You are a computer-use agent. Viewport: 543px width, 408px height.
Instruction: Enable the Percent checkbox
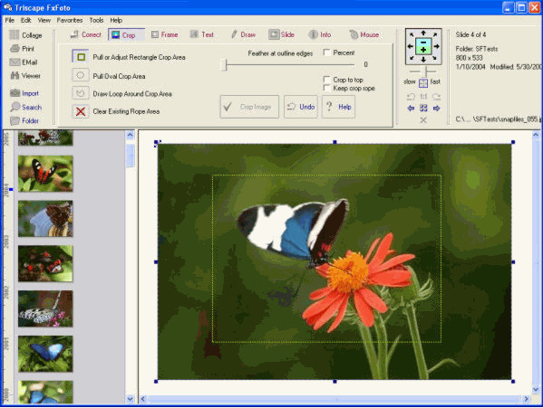326,52
